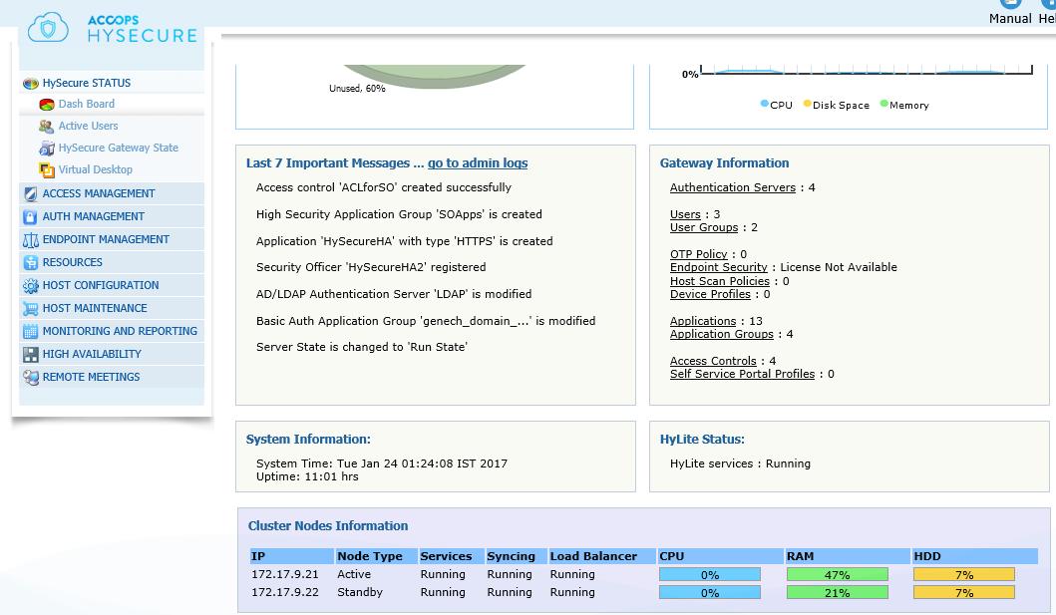The image size is (1056, 615).
Task: Open the Users link in Gateway Information
Action: click(x=686, y=214)
